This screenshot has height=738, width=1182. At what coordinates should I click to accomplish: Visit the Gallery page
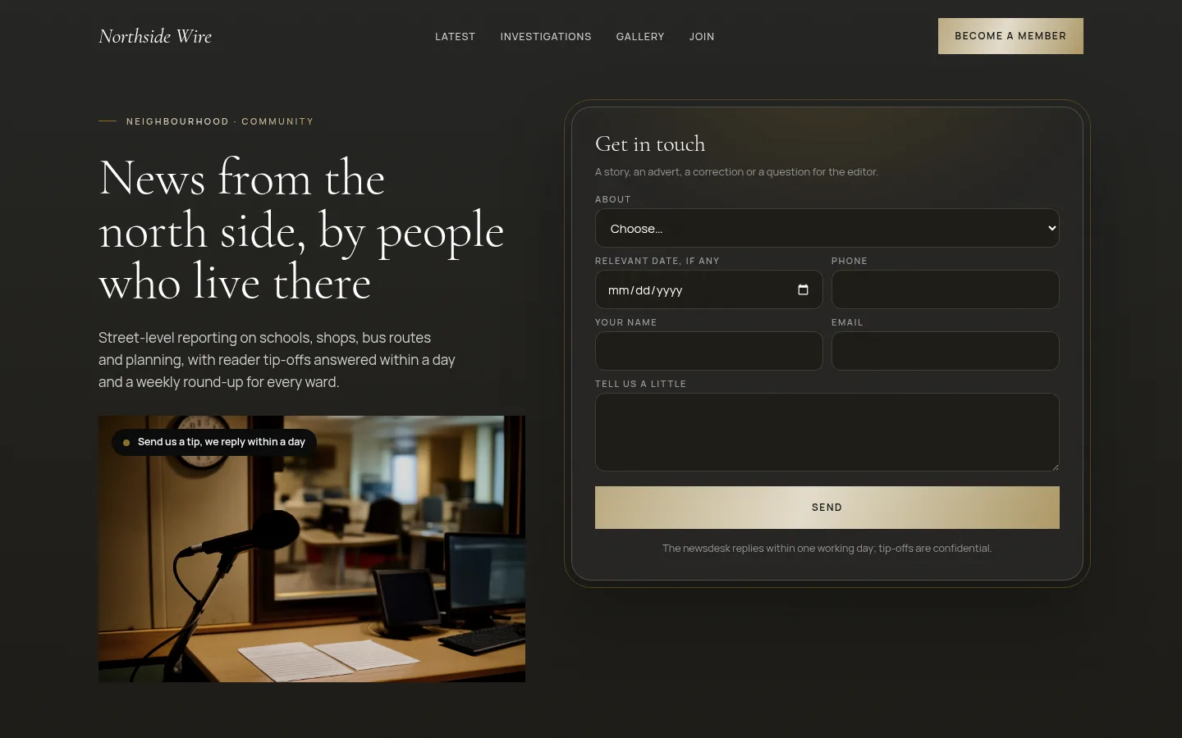point(640,37)
